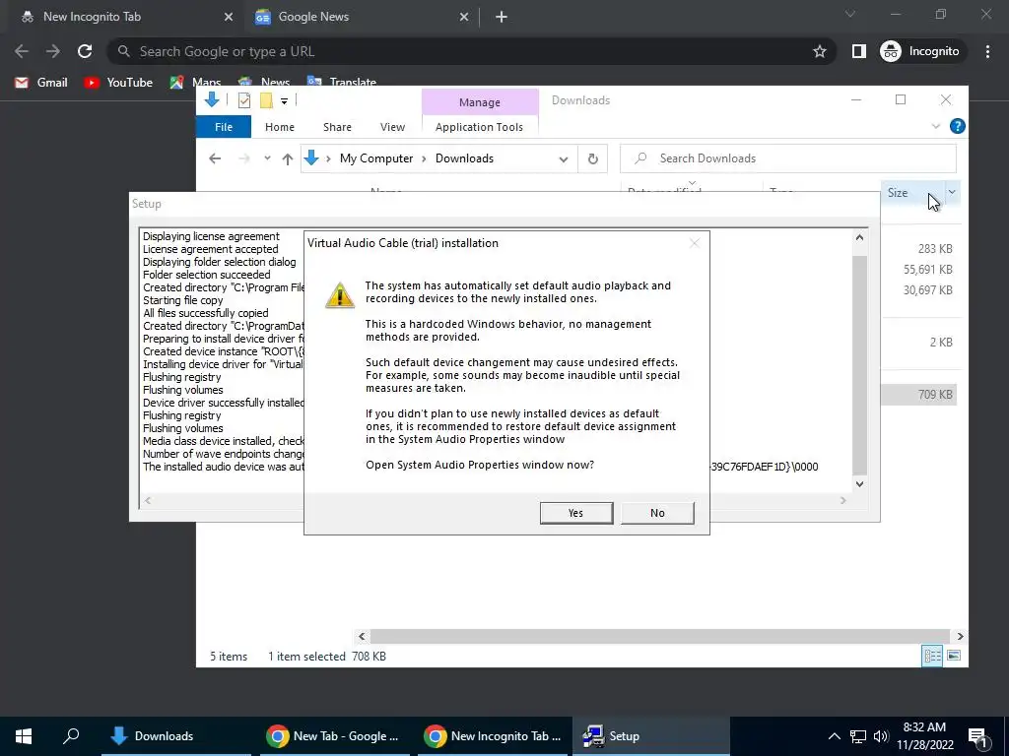The image size is (1009, 756).
Task: Select the 30,697 KB file row
Action: click(x=919, y=290)
